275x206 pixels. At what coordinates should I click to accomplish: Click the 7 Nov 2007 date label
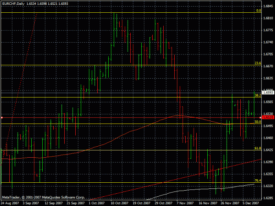click(185, 203)
